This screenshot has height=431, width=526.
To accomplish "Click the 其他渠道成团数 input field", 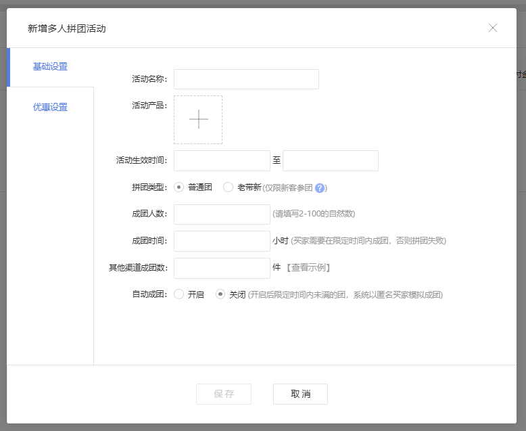I will pos(222,268).
